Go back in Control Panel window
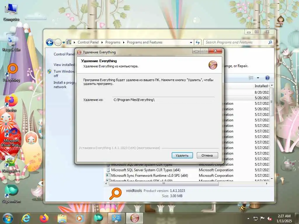The width and height of the screenshot is (299, 224). [50, 42]
